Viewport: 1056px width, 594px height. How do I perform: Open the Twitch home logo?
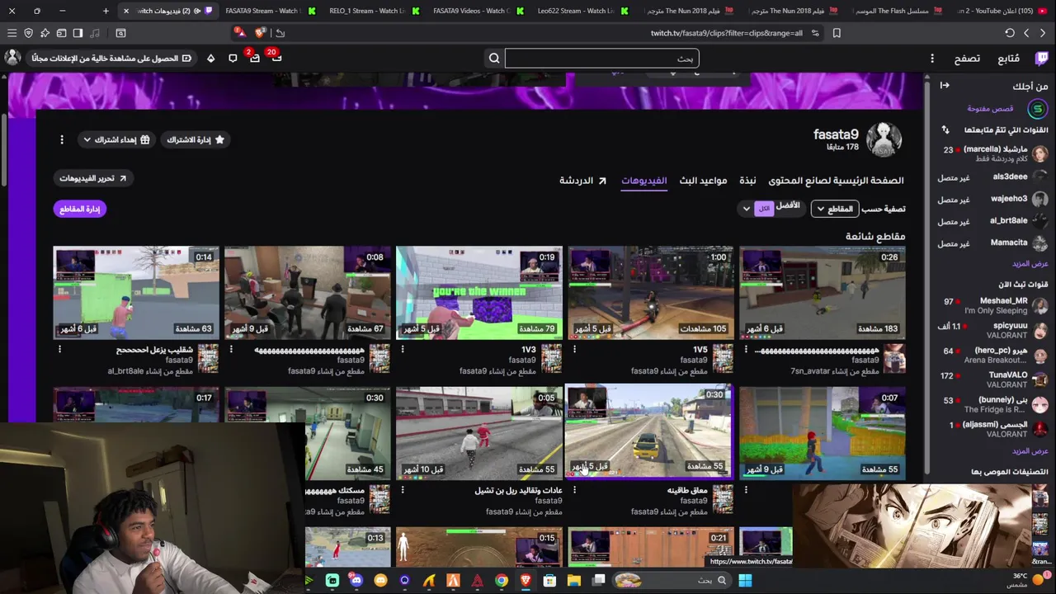[x=1042, y=59]
